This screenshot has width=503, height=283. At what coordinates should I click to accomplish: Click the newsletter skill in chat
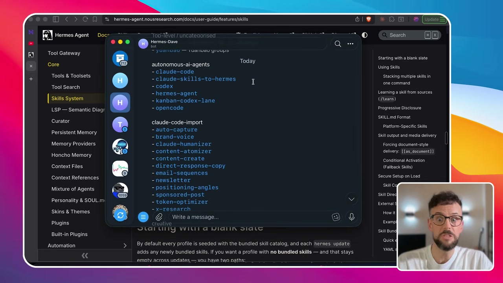coord(173,180)
